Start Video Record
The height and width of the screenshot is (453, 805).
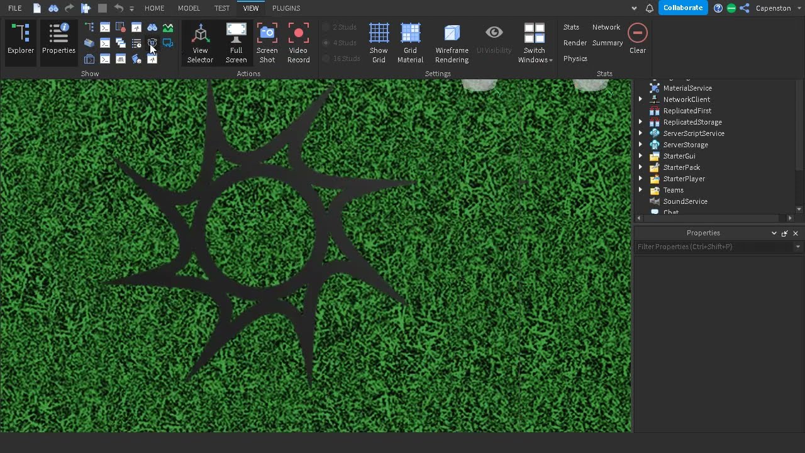[298, 43]
